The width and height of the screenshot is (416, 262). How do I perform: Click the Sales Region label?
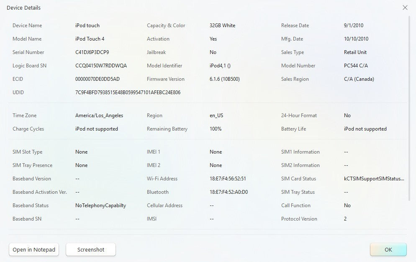(x=295, y=79)
